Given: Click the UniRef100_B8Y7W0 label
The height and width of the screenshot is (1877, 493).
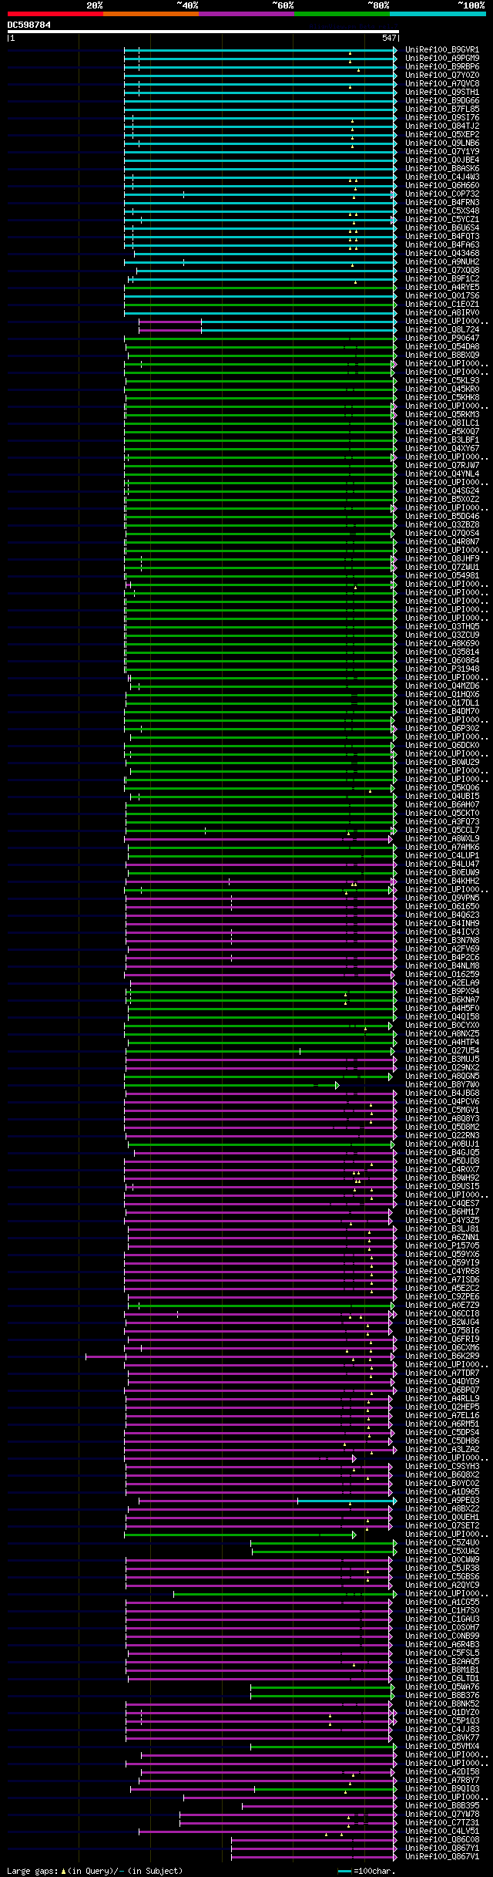Looking at the screenshot, I should pos(442,1085).
